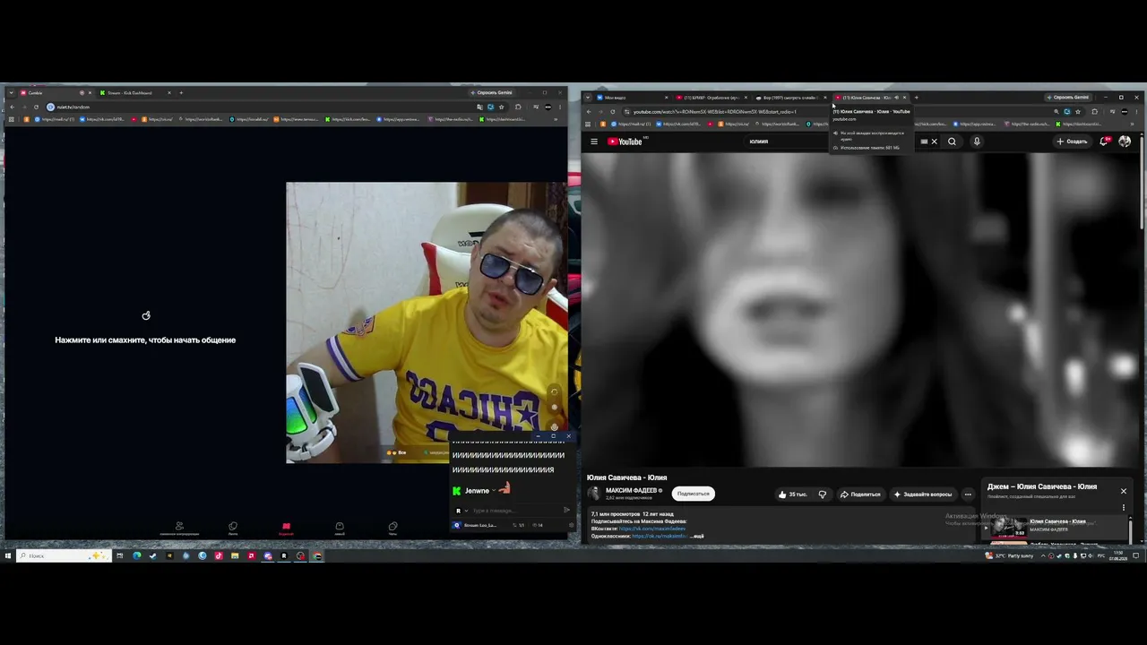The width and height of the screenshot is (1147, 645).
Task: Open YouTube notifications bell
Action: tap(1105, 141)
